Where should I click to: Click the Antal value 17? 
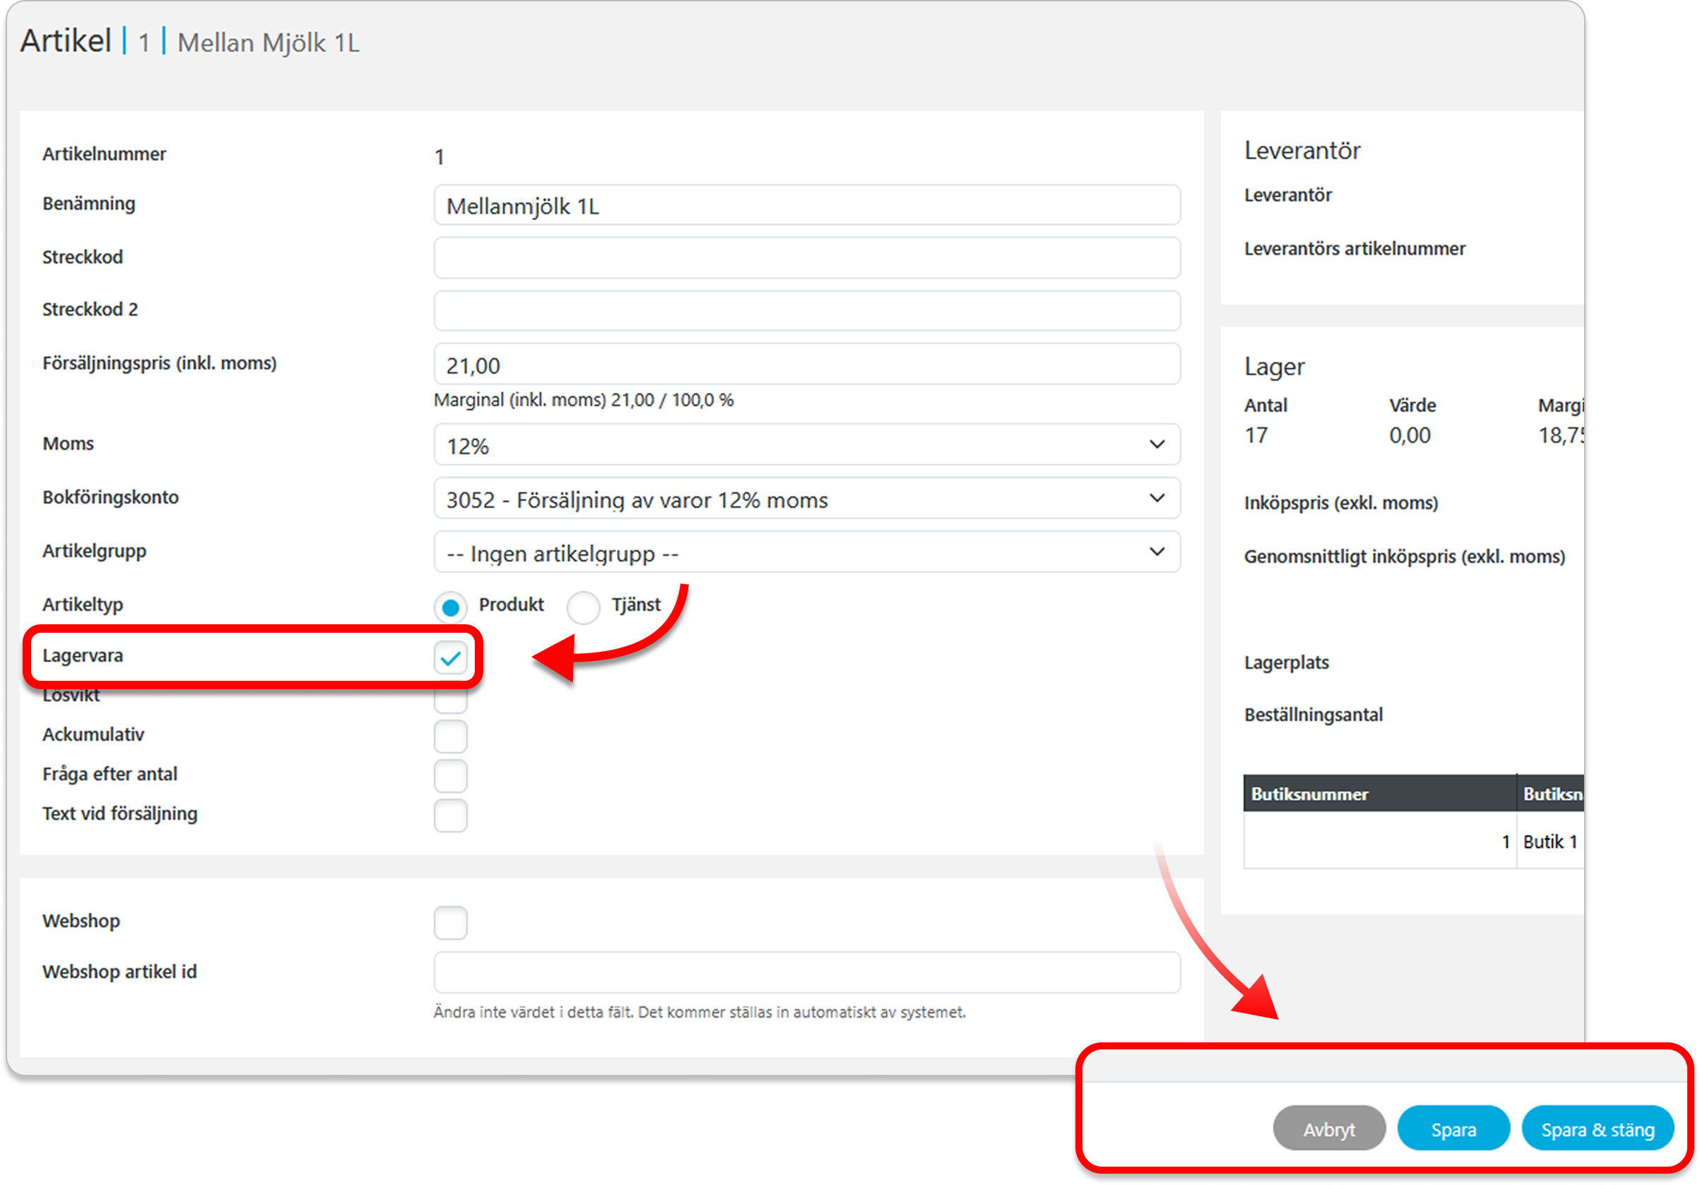tap(1256, 434)
